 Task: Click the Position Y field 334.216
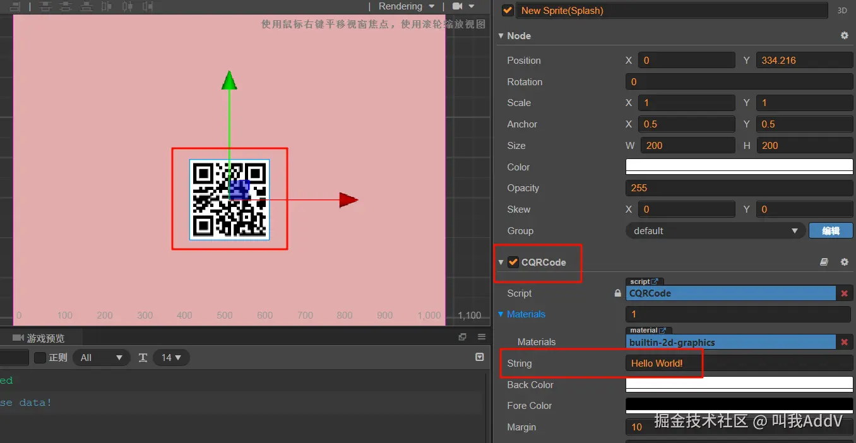[805, 61]
